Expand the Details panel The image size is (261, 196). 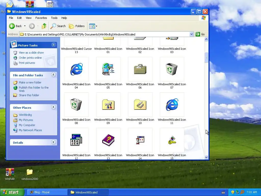(54, 142)
